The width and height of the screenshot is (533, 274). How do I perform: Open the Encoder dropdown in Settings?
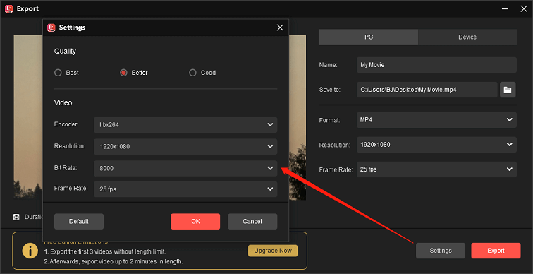[x=185, y=125]
